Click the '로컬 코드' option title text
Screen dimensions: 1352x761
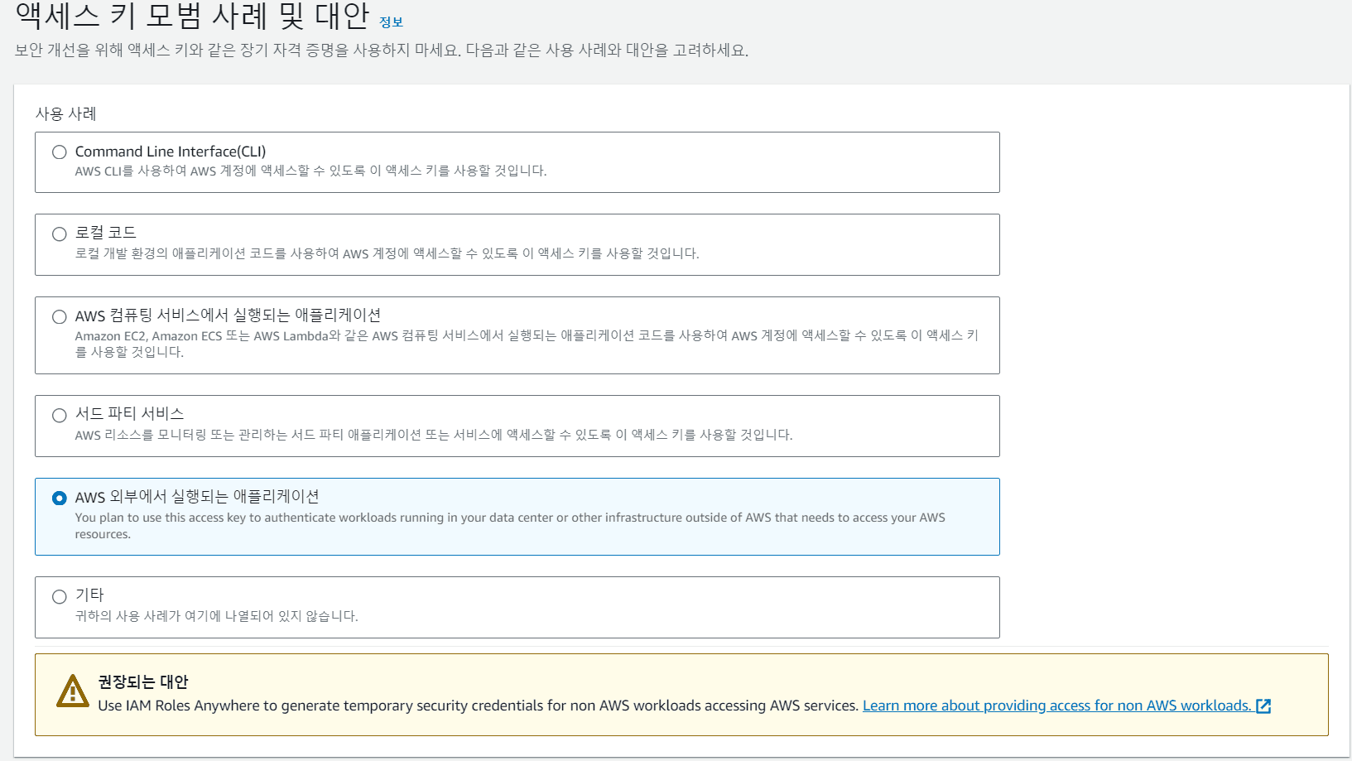coord(106,233)
